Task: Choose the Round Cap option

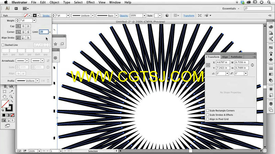Action: tap(23, 26)
